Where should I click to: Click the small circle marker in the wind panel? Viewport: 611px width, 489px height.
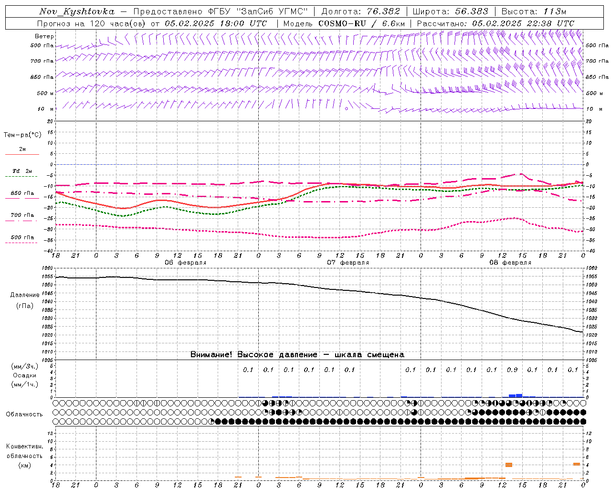pos(347,109)
